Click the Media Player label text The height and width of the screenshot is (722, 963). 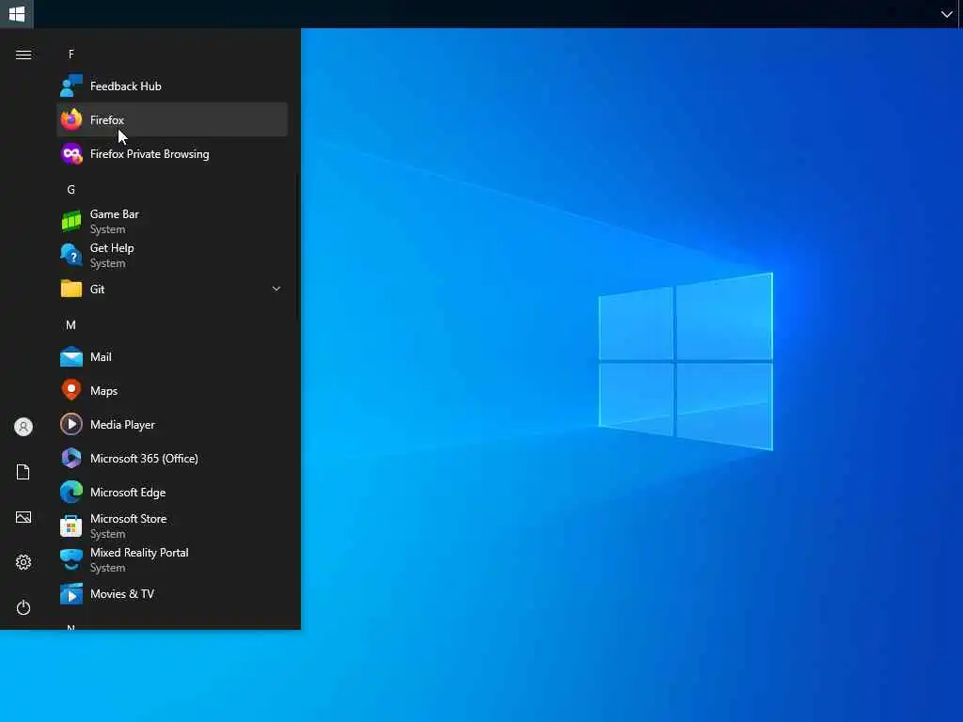point(123,425)
